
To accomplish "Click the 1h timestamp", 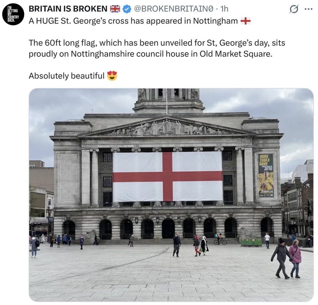I will pyautogui.click(x=224, y=9).
